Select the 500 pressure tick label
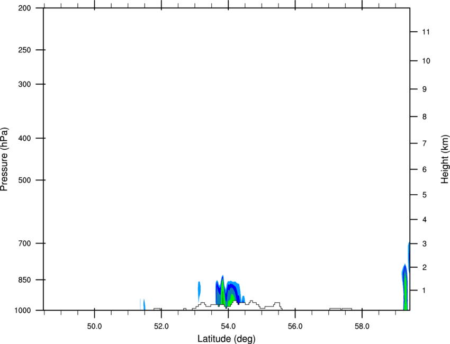450x344 pixels. coord(24,180)
